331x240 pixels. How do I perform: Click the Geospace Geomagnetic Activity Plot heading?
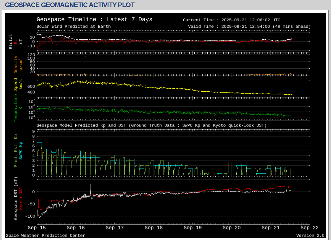70,5
